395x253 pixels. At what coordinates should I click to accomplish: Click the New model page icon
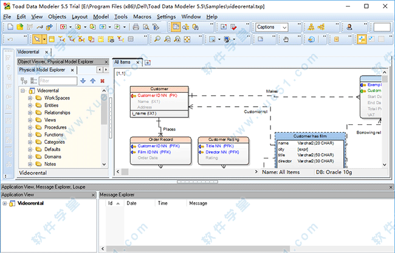point(10,27)
